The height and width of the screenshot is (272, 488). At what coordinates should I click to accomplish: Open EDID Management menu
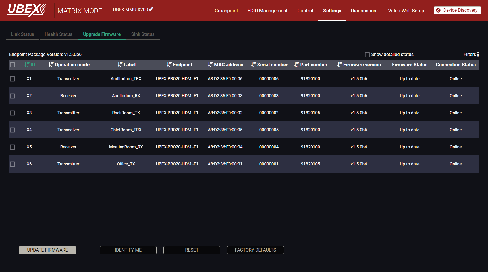[x=267, y=11]
